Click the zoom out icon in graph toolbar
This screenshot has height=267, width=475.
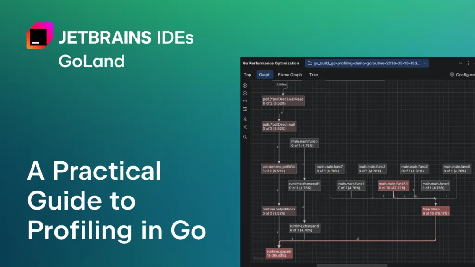[x=245, y=93]
